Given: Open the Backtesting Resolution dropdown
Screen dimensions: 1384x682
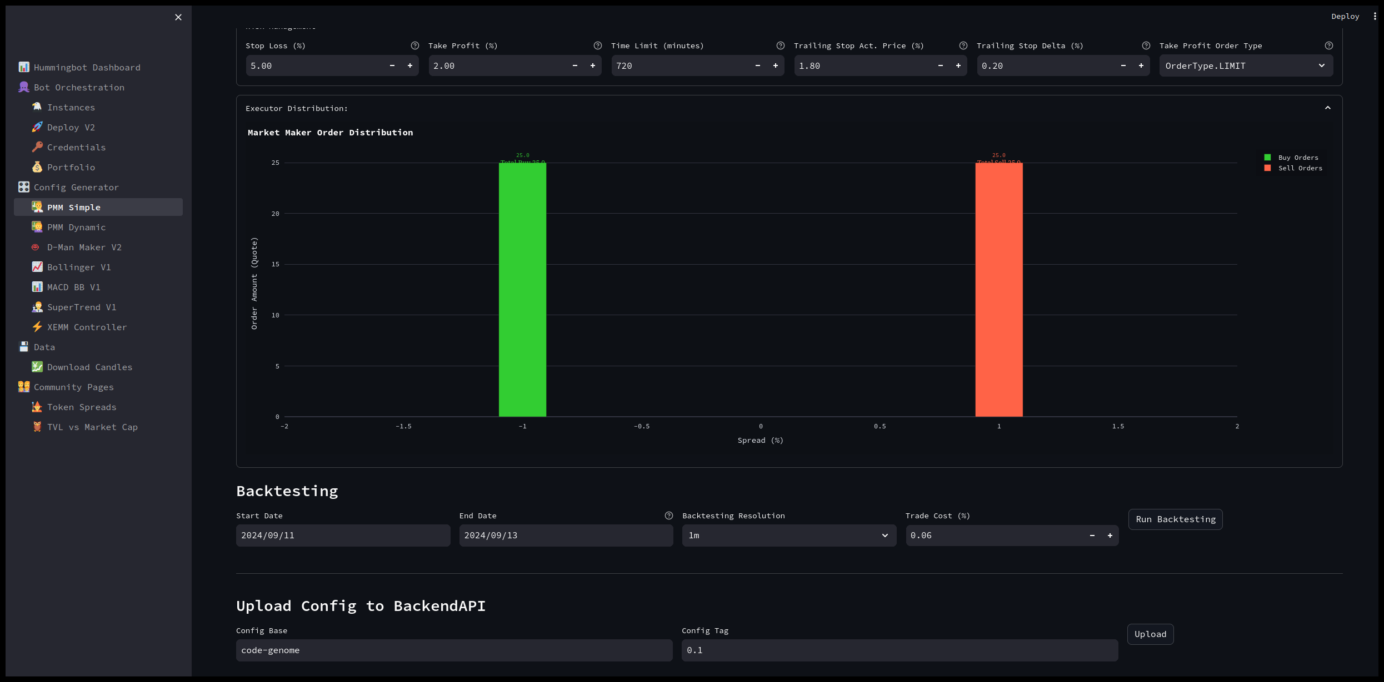Looking at the screenshot, I should pos(788,536).
